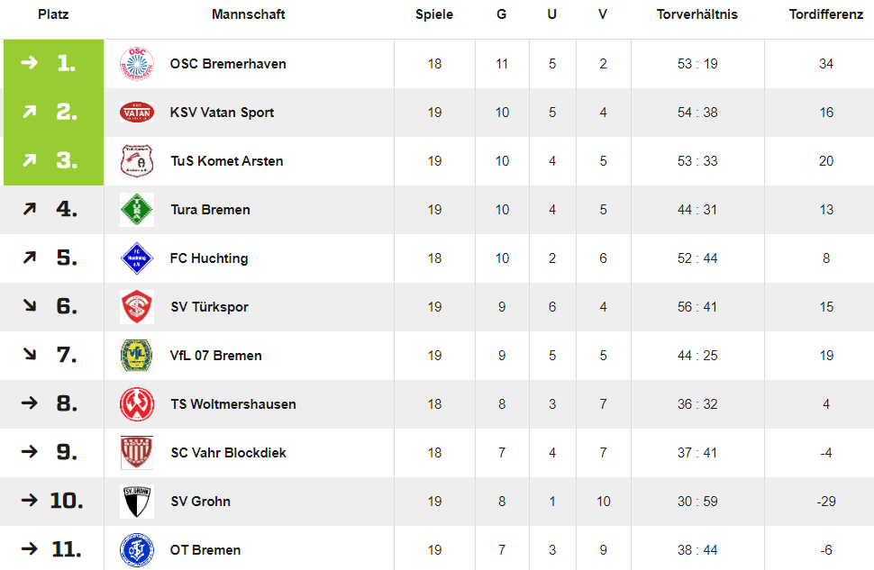Open the SV Türkspor team page
The width and height of the screenshot is (874, 570).
click(210, 307)
